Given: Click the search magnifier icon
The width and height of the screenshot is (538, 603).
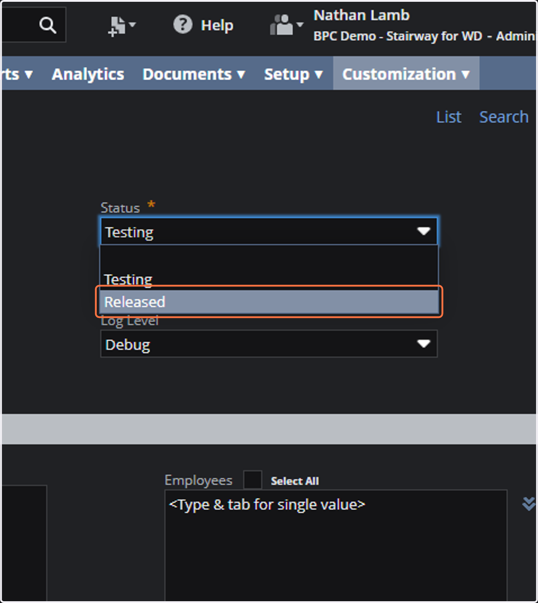Looking at the screenshot, I should coord(48,25).
